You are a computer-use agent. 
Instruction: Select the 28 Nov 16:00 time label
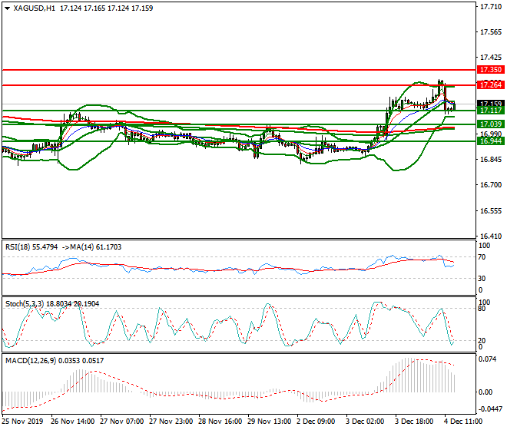point(220,422)
